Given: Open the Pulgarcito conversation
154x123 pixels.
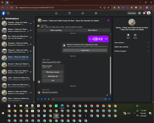Looking at the screenshot, I should click(16, 51).
